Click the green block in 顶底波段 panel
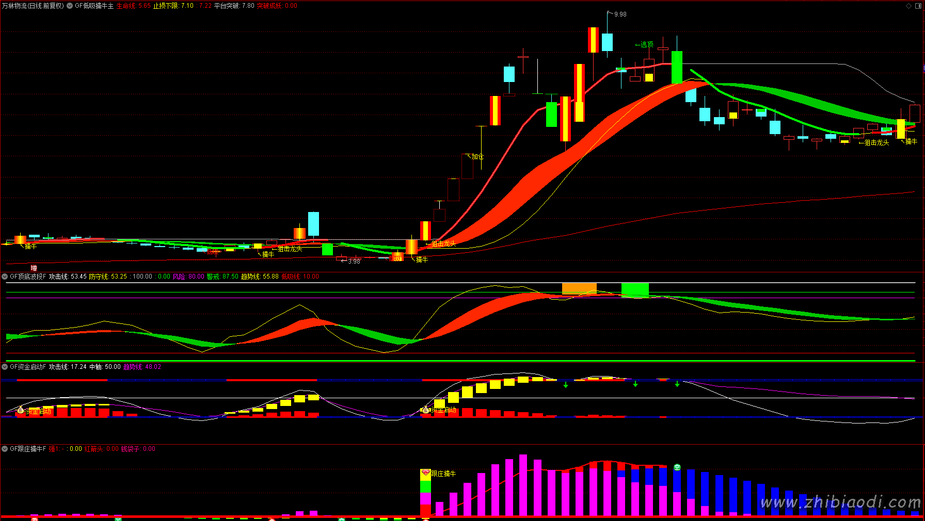 coord(635,290)
